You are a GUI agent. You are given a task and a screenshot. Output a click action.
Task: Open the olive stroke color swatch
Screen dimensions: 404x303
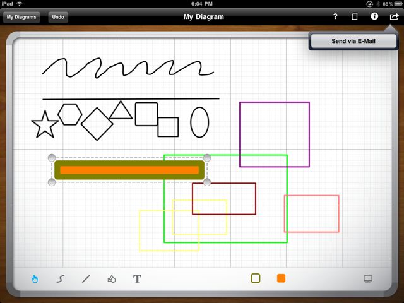click(x=255, y=278)
